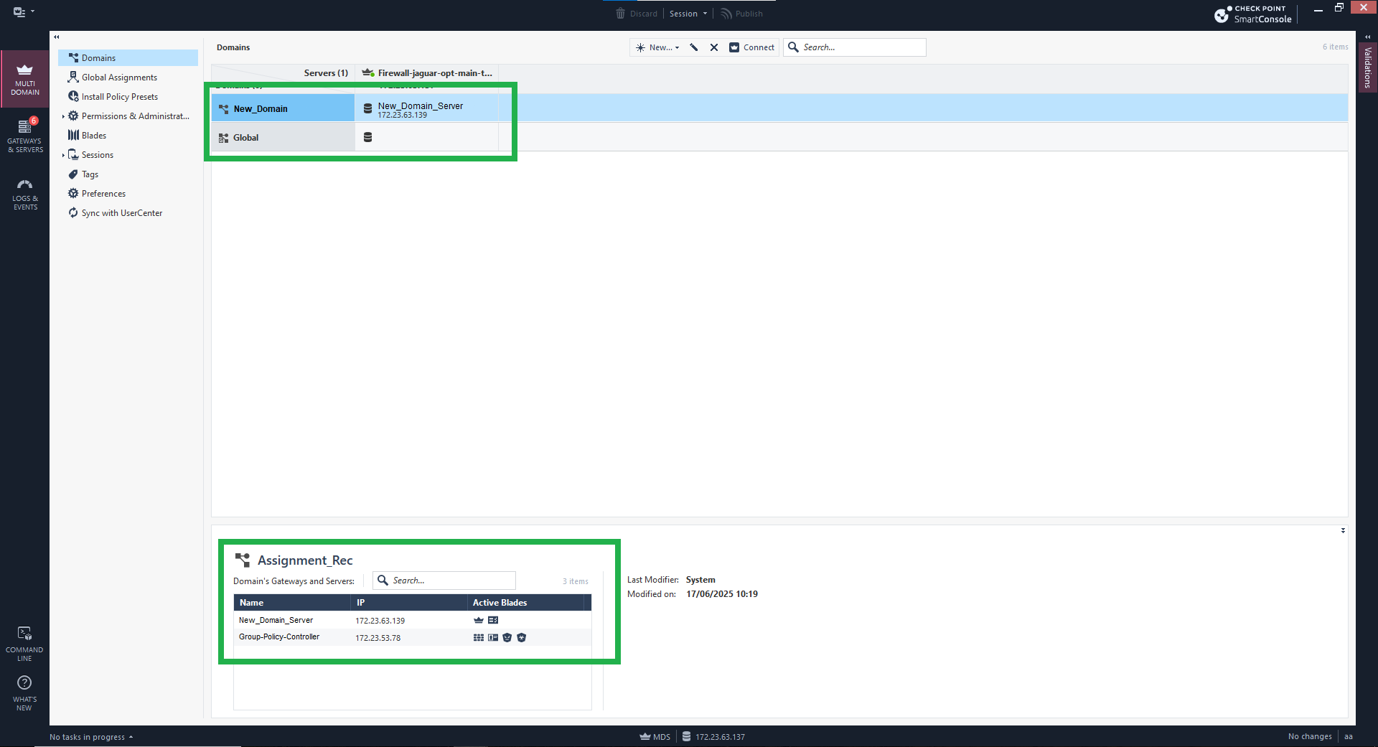Open the Command Line tool
Viewport: 1378px width, 747px height.
[25, 643]
